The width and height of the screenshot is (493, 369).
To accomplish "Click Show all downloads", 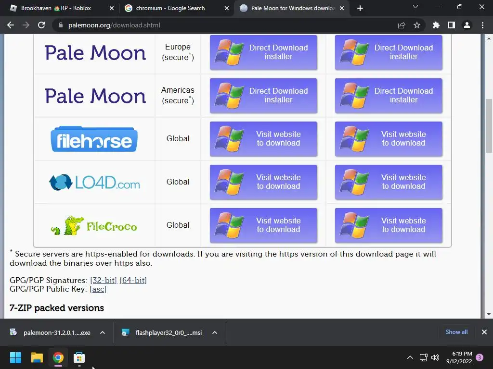I will coord(456,332).
